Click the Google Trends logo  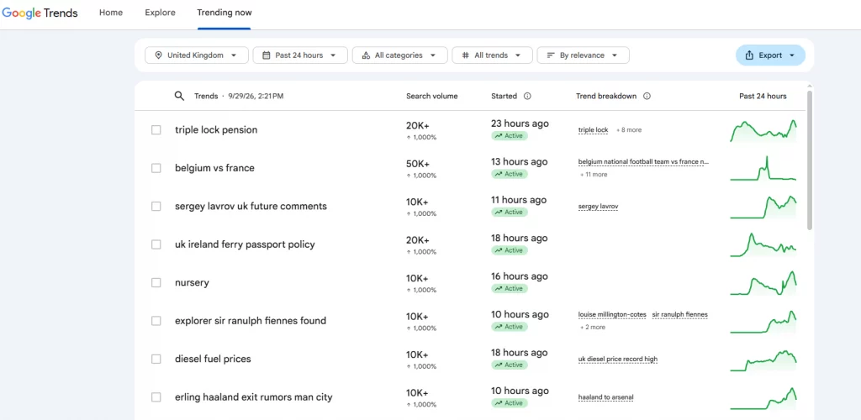pyautogui.click(x=40, y=13)
